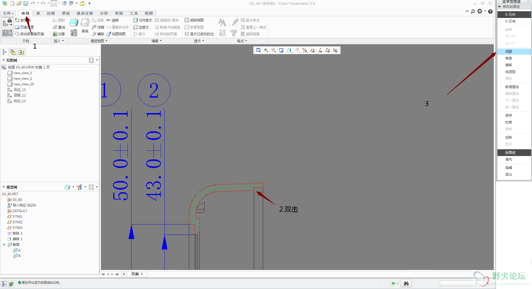
Task: Click 页面设置 sheet setup
Action: [x=24, y=27]
